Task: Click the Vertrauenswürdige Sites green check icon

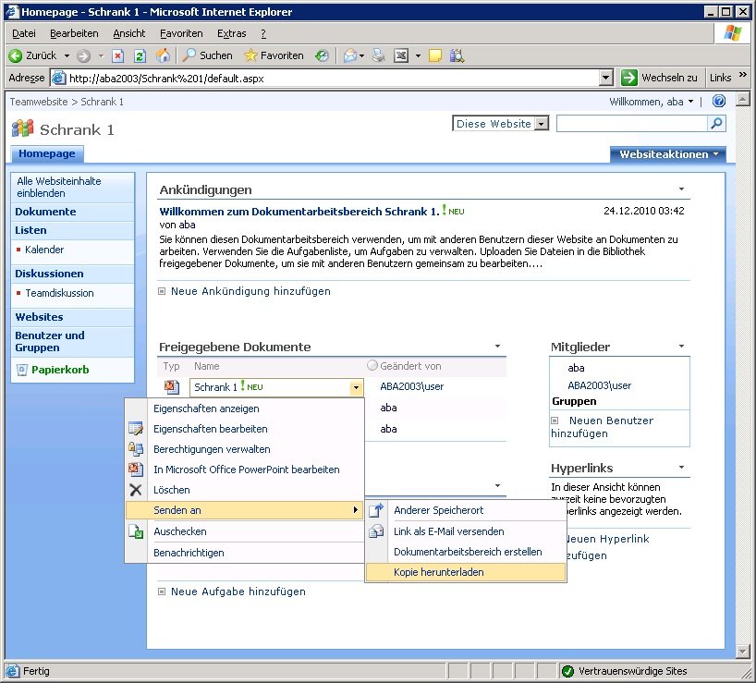Action: click(568, 671)
